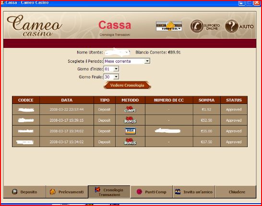Select the Cronologia Transazioni tab
The height and width of the screenshot is (206, 262).
click(109, 192)
